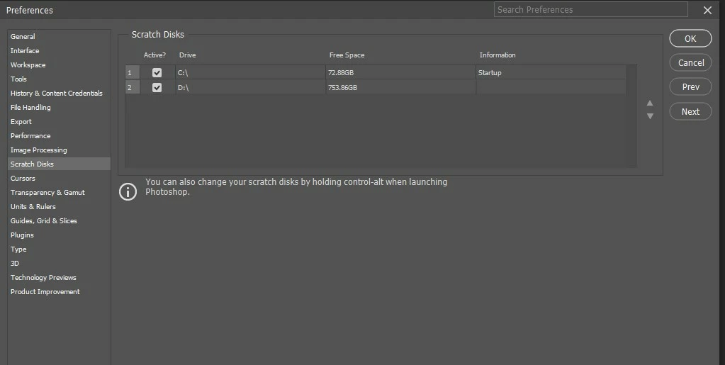The height and width of the screenshot is (365, 725).
Task: Click the C:\ drive cell
Action: click(250, 72)
